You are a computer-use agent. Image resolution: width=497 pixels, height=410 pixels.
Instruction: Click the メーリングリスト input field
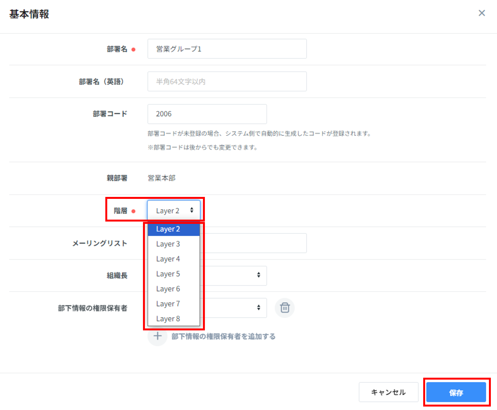click(254, 243)
